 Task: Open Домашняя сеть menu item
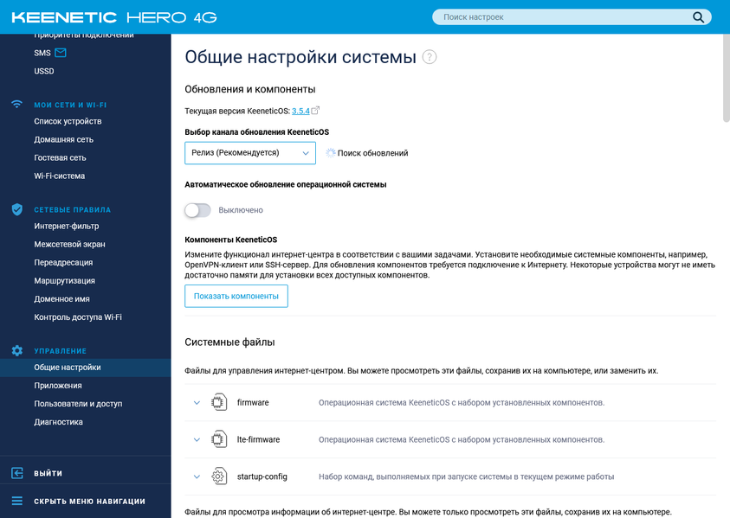(x=64, y=139)
